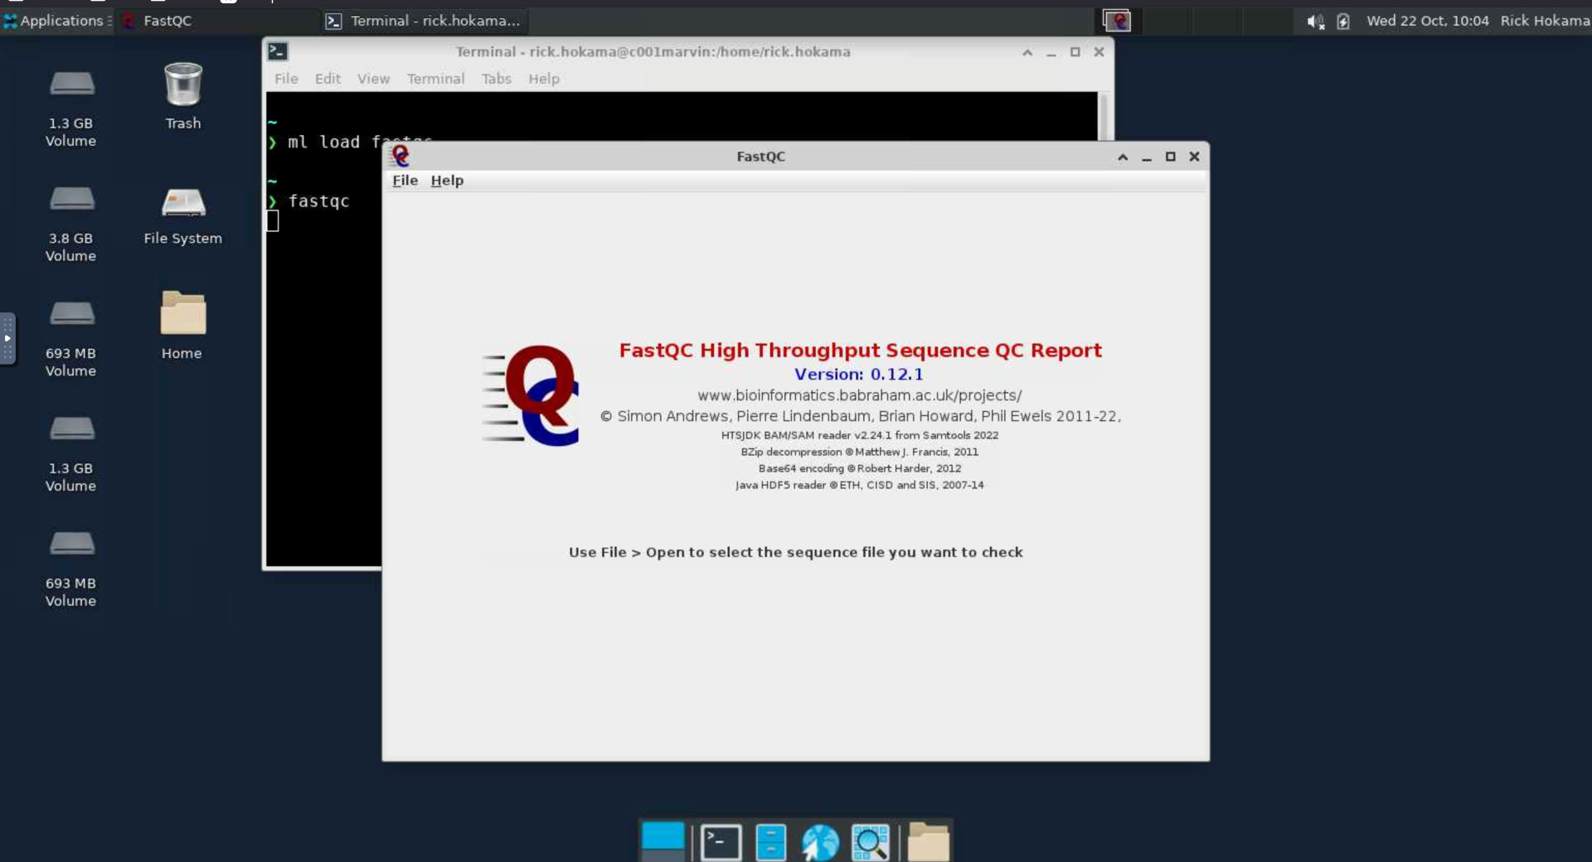Open the File System desktop icon
The image size is (1592, 862).
click(x=182, y=203)
